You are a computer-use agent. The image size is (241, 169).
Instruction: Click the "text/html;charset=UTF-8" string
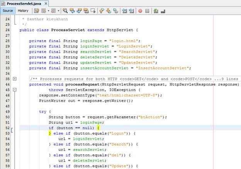[x=127, y=95]
